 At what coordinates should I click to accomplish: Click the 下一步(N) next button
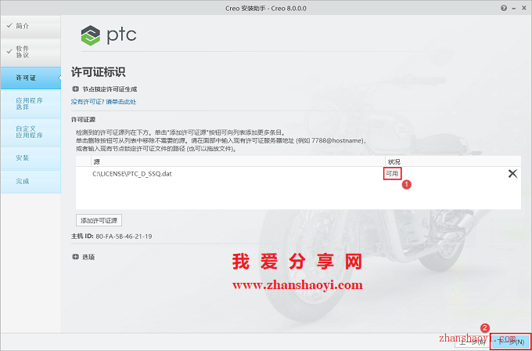click(511, 342)
